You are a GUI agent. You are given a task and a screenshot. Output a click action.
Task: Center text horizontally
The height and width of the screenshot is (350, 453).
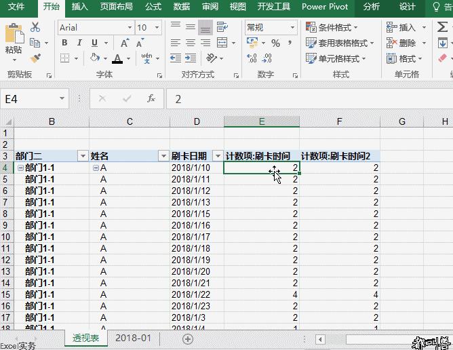click(191, 43)
